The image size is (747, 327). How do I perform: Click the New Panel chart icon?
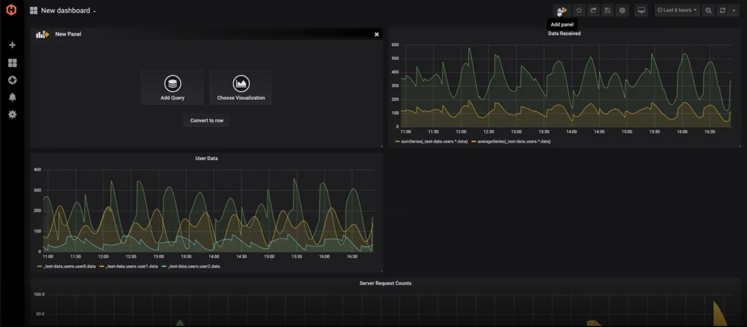point(42,34)
